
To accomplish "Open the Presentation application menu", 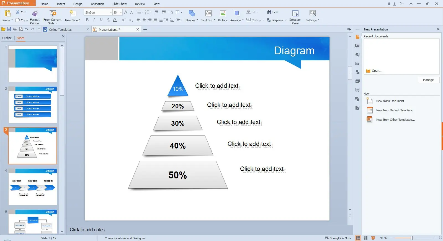I will tap(18, 3).
